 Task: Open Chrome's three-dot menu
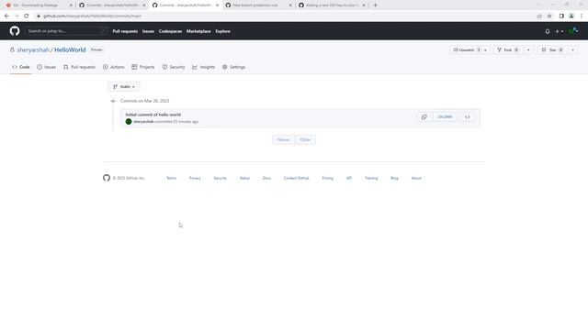[582, 16]
